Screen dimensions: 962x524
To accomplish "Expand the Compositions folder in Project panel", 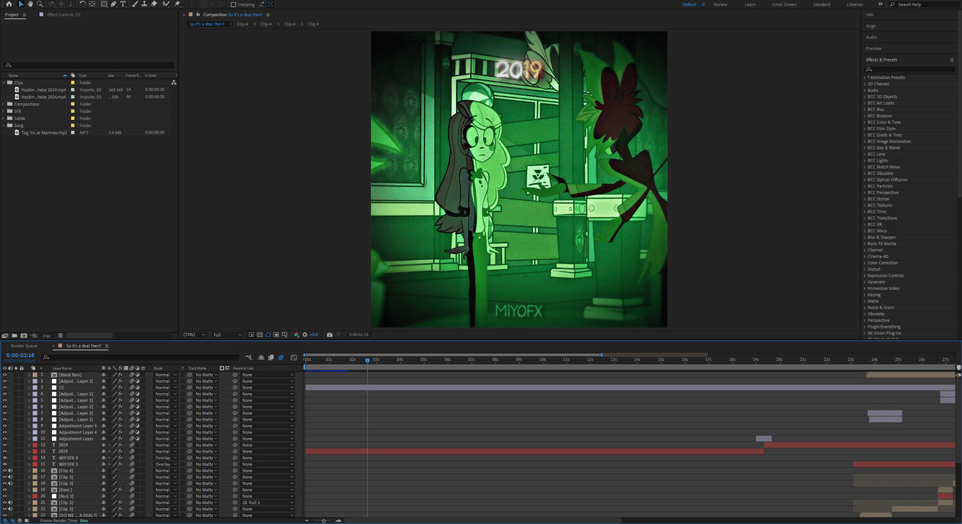I will coord(4,104).
